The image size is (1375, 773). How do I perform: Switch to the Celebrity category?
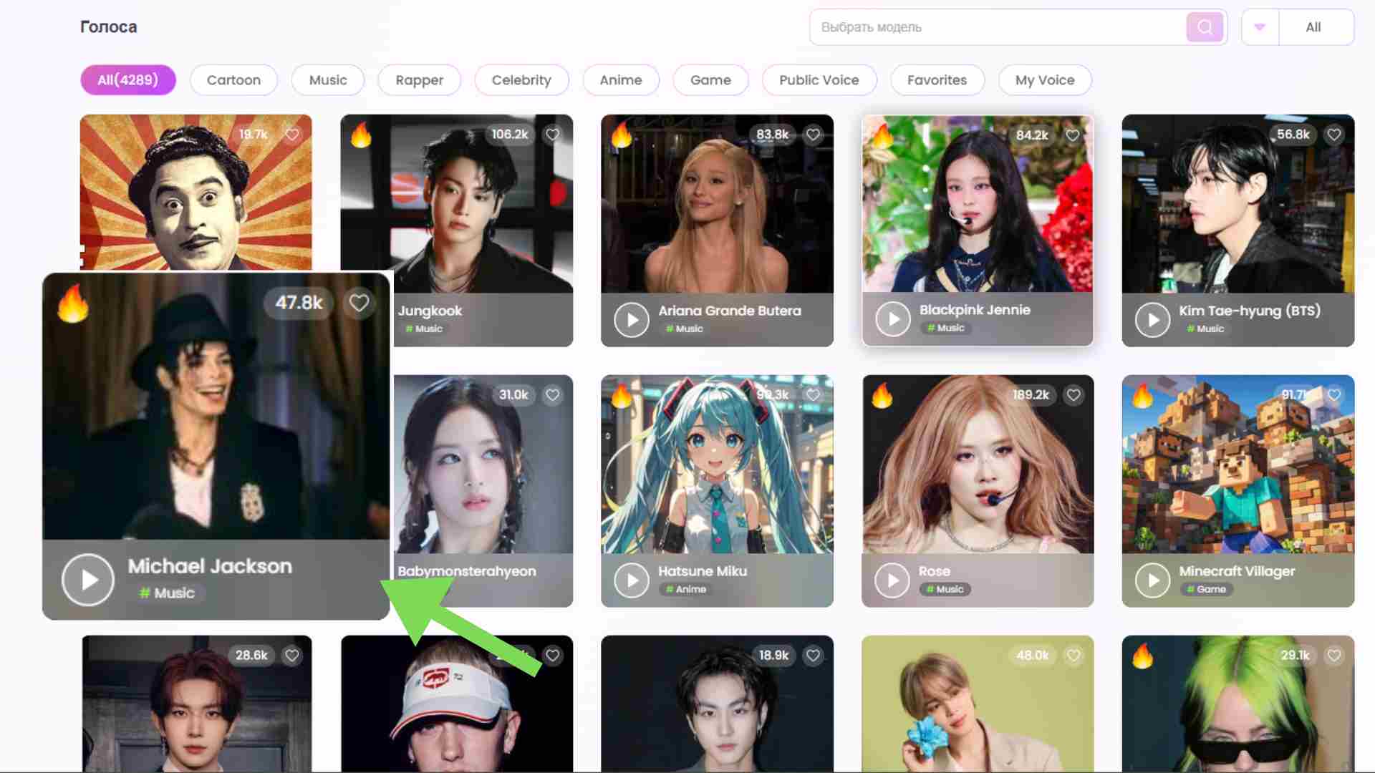click(521, 80)
